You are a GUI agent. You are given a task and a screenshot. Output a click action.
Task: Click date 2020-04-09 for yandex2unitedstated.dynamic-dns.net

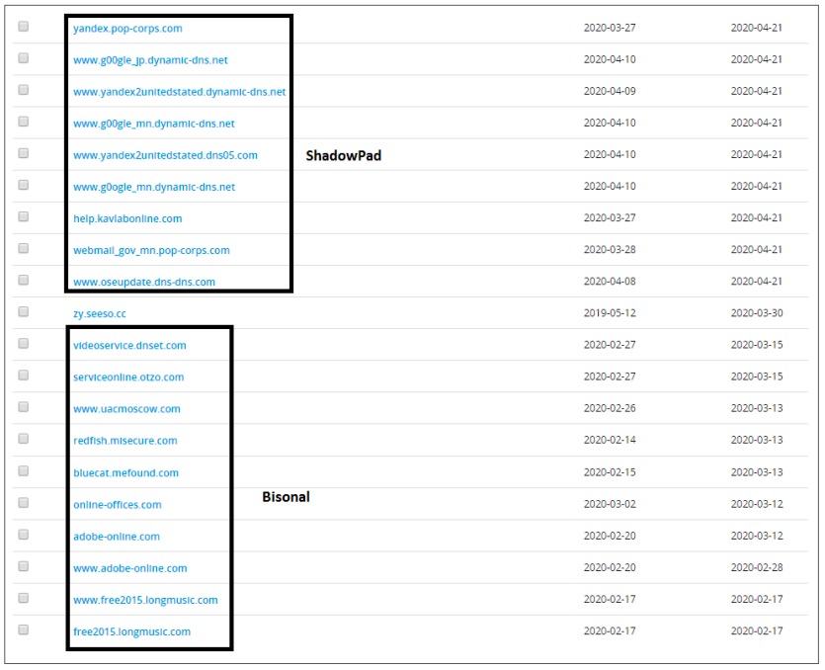pyautogui.click(x=610, y=91)
